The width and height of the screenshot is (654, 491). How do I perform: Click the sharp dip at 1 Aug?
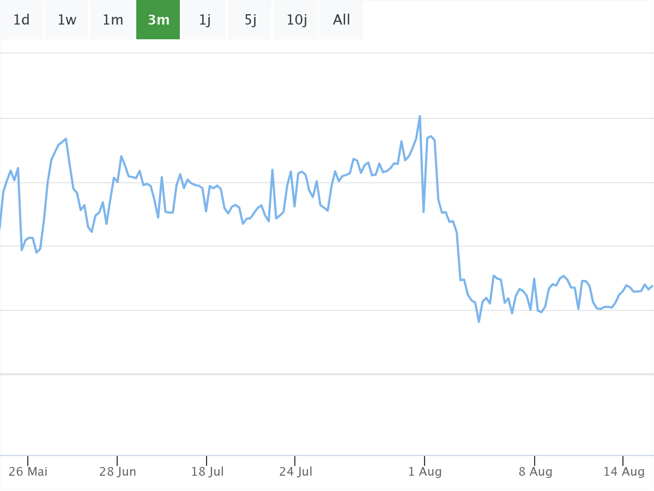click(423, 212)
